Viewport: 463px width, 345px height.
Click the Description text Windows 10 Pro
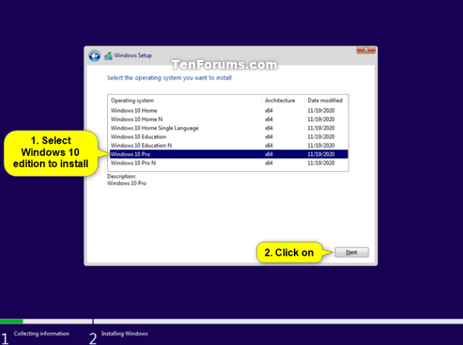127,183
